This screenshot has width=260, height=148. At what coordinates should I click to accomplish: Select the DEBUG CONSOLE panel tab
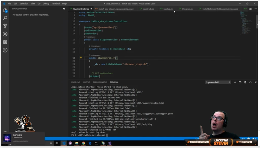[x=100, y=82]
